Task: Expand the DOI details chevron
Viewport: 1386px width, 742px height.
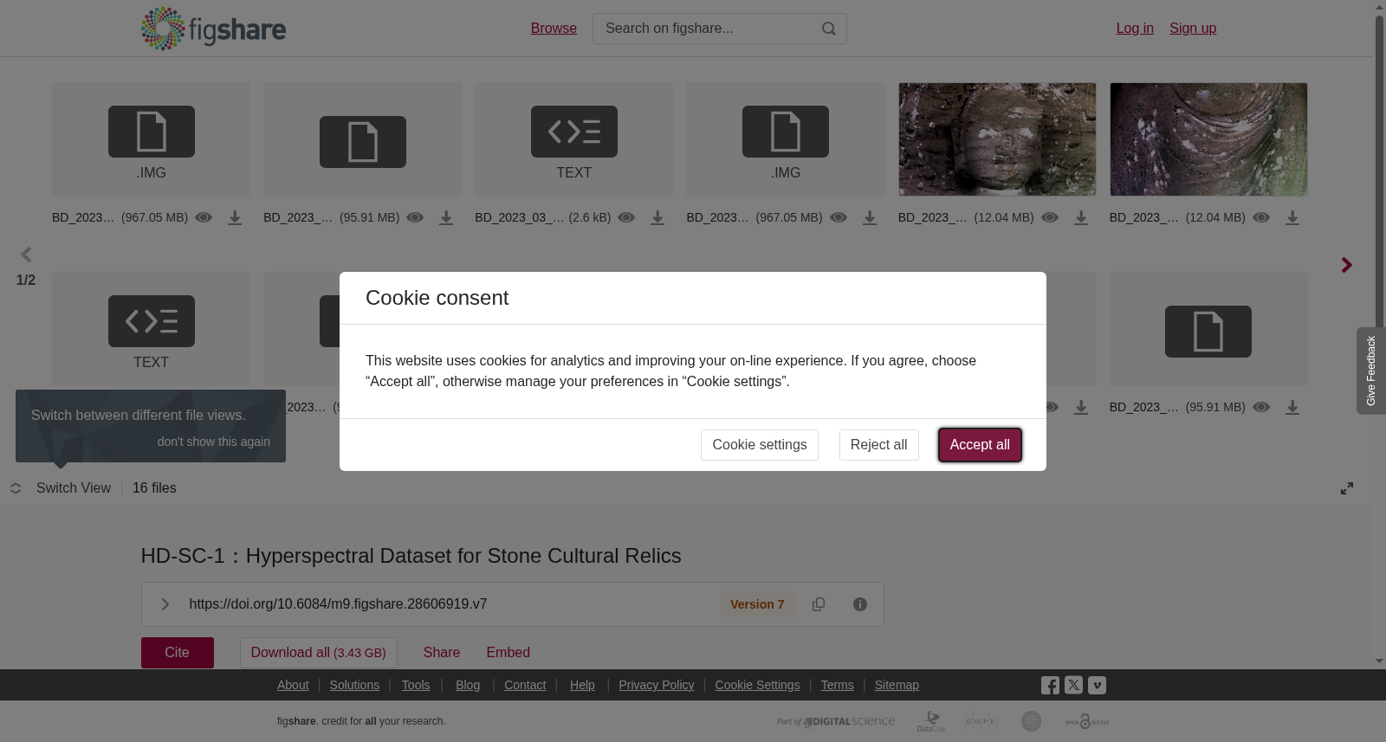Action: point(165,604)
